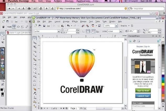Click the Save icon in CorelDRAW toolbar
The image size is (166, 111).
(44, 26)
